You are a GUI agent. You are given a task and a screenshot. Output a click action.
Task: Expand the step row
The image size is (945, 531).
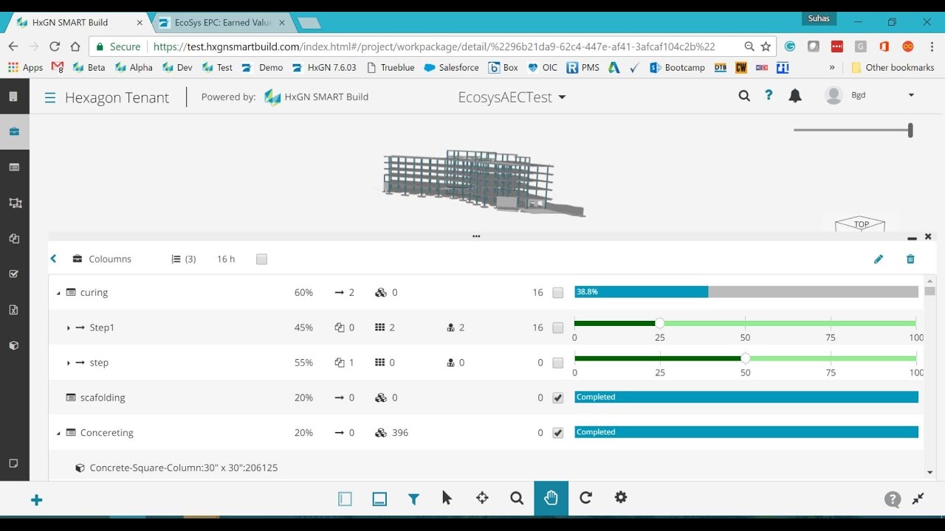click(x=68, y=363)
